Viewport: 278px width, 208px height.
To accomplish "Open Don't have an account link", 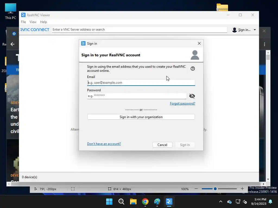I will pyautogui.click(x=104, y=144).
